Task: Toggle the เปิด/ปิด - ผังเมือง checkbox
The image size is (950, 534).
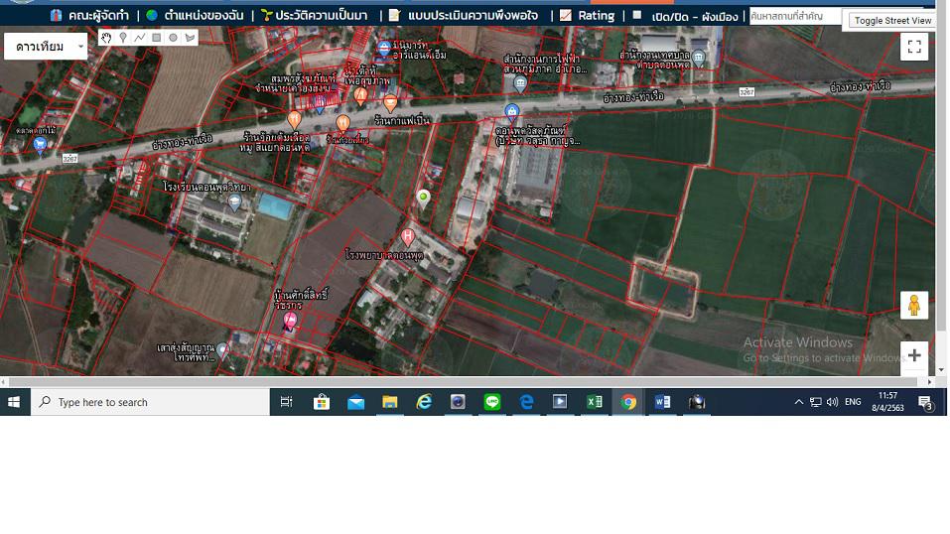Action: coord(636,15)
